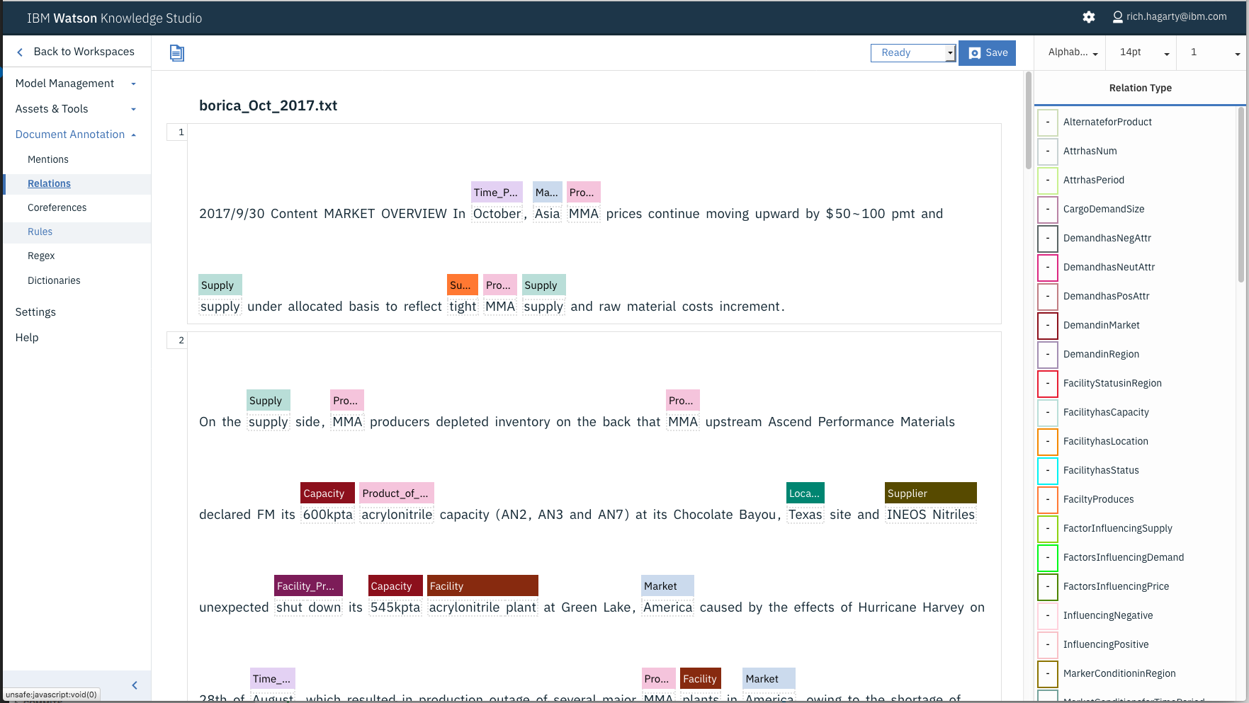
Task: Select the Capacity tag above 545kpta
Action: click(395, 586)
